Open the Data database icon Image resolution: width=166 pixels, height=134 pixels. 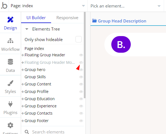(10, 62)
